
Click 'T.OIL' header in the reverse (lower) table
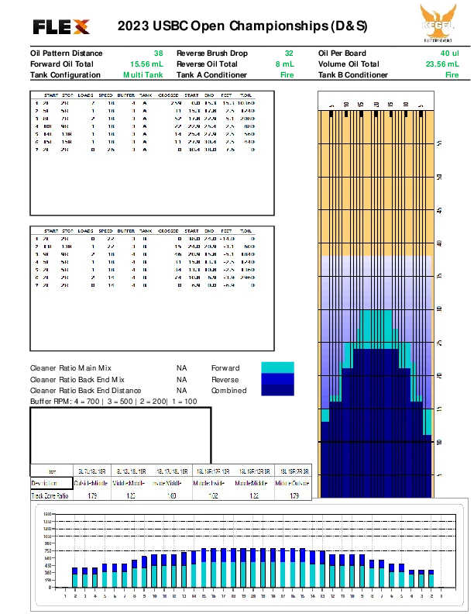coord(246,231)
